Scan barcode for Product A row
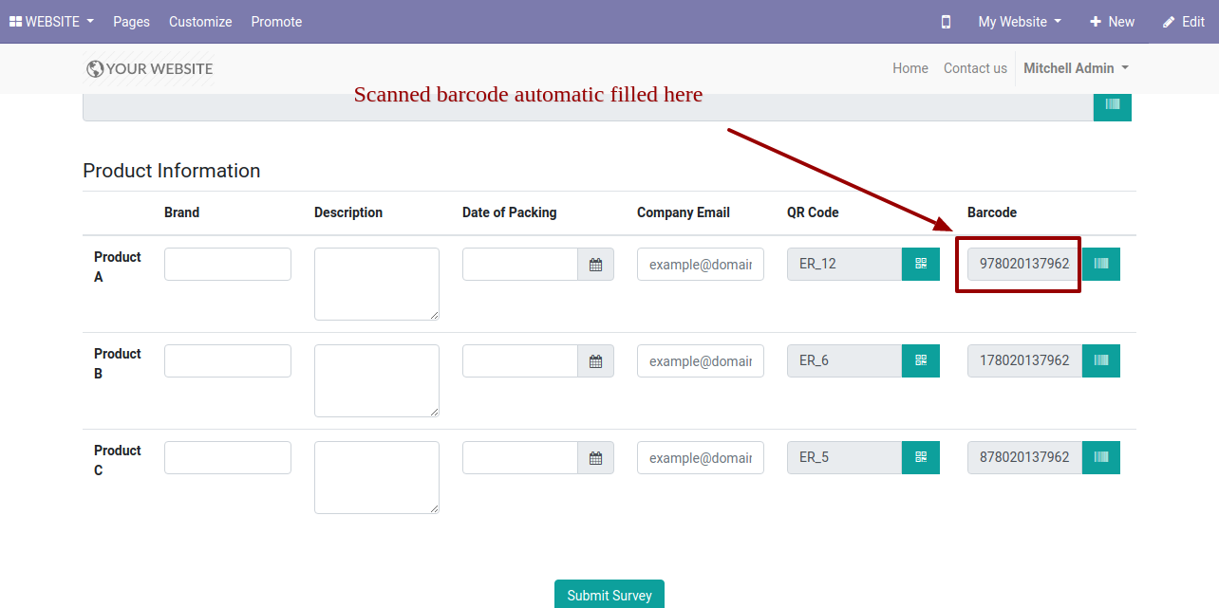Viewport: 1219px width, 608px height. pyautogui.click(x=1100, y=264)
